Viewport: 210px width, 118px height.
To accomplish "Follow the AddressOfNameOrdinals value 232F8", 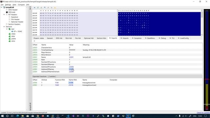I will (x=71, y=72).
